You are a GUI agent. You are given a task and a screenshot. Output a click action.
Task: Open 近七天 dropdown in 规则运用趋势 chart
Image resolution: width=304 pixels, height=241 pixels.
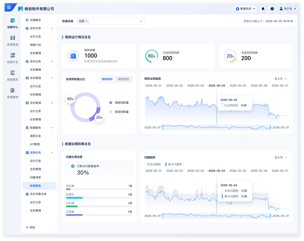(x=281, y=79)
